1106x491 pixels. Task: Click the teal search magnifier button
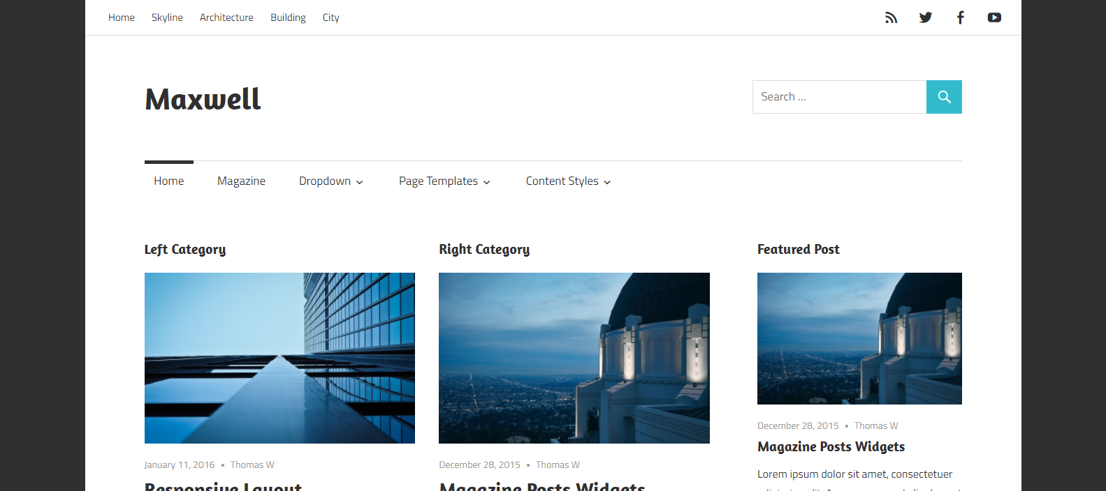944,97
